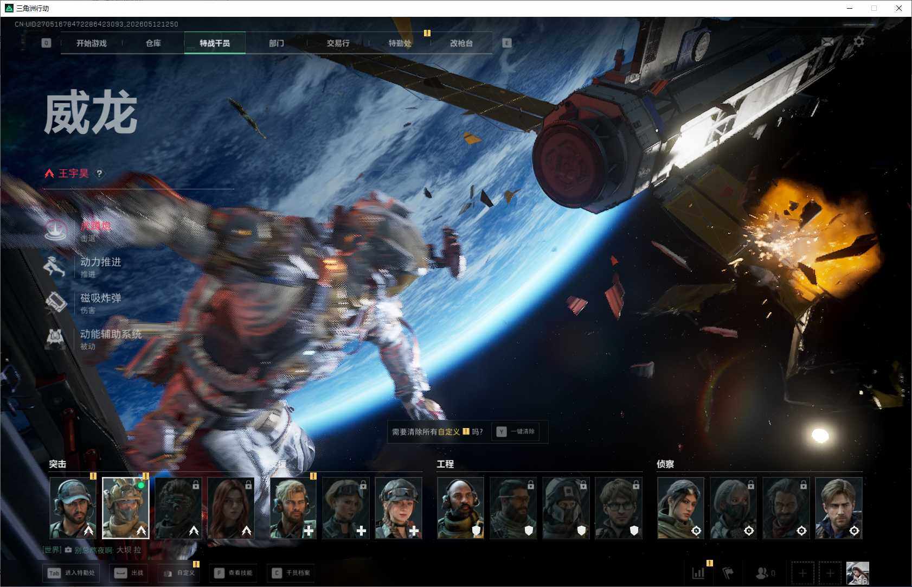The image size is (912, 587).
Task: Select the first 突击 operator with cap
Action: point(73,508)
